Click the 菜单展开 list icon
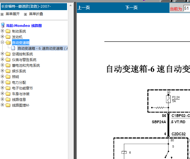The width and height of the screenshot is (190, 159). point(2,15)
